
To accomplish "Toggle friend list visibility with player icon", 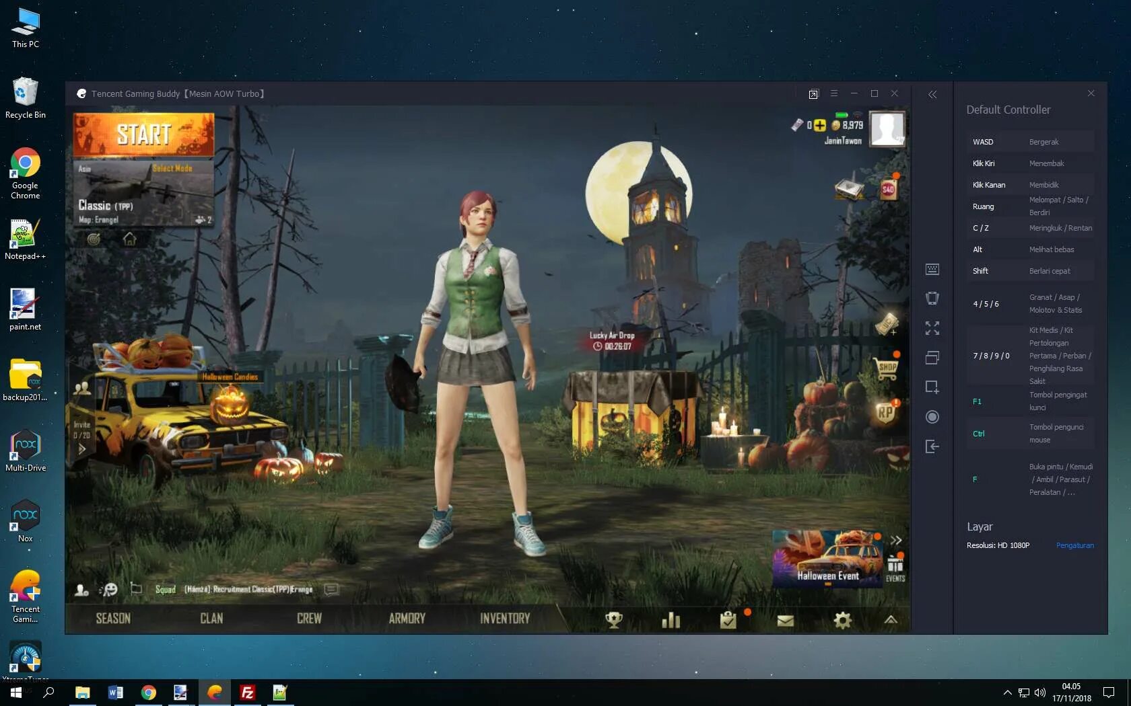I will click(x=82, y=590).
